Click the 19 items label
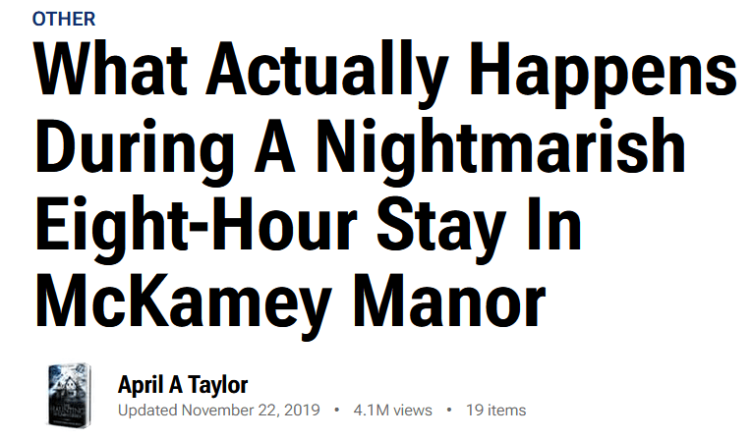Screen dimensions: 752x439 click(x=495, y=410)
